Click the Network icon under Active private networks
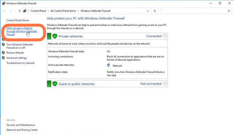The height and width of the screenshot is (135, 234). click(109, 65)
